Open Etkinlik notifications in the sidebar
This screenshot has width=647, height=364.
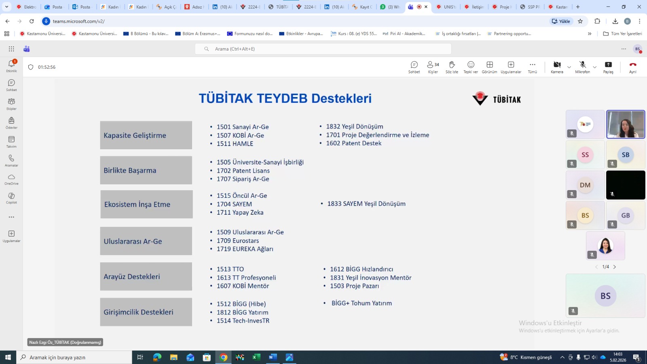pyautogui.click(x=11, y=66)
